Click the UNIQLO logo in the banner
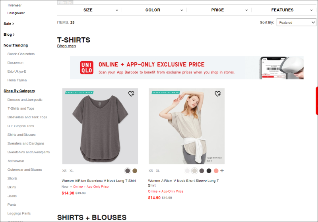The height and width of the screenshot is (222, 318). point(87,68)
